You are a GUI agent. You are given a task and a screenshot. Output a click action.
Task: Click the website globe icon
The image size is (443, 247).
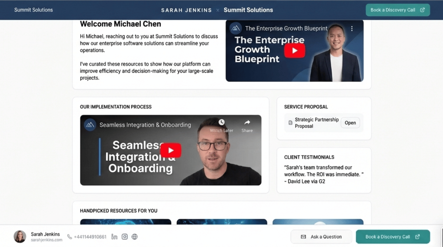pos(135,237)
